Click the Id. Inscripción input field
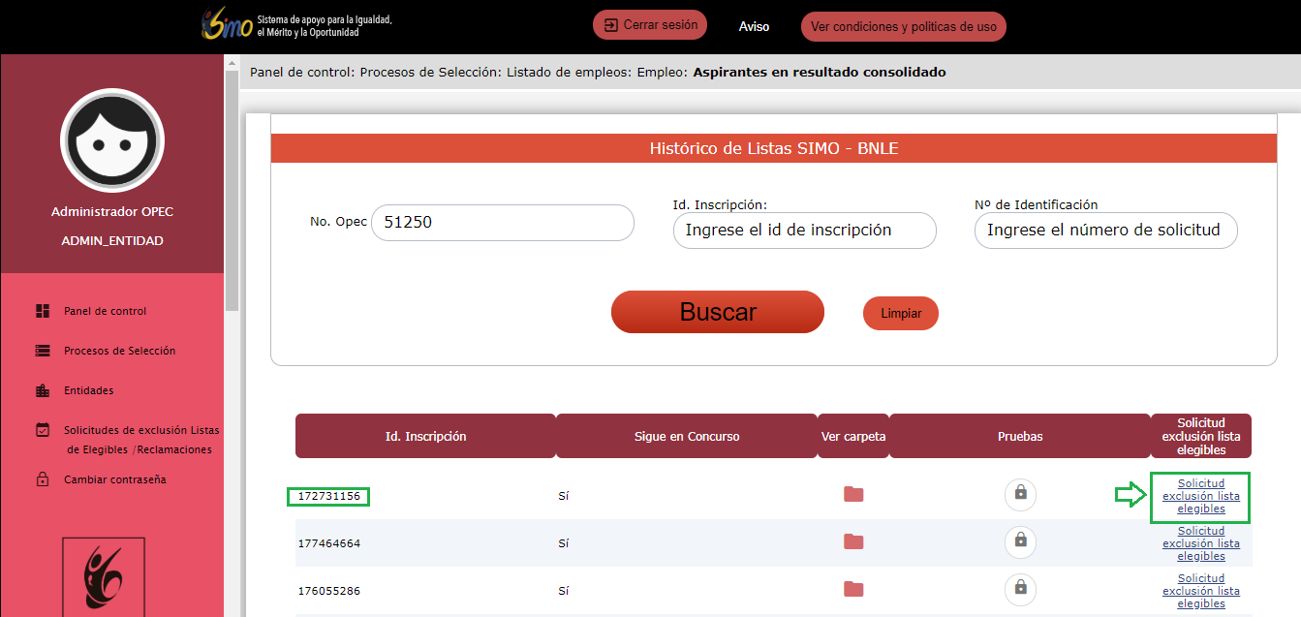 [x=804, y=231]
